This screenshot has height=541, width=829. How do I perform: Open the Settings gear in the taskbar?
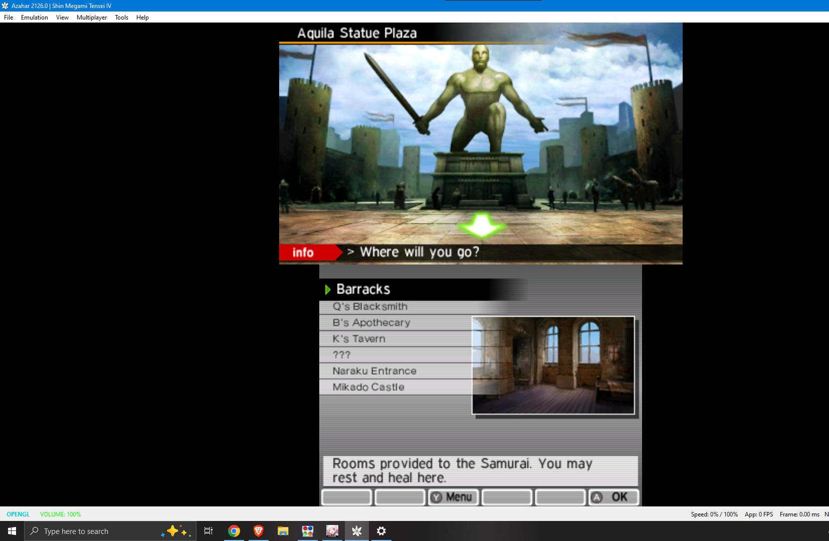[381, 531]
